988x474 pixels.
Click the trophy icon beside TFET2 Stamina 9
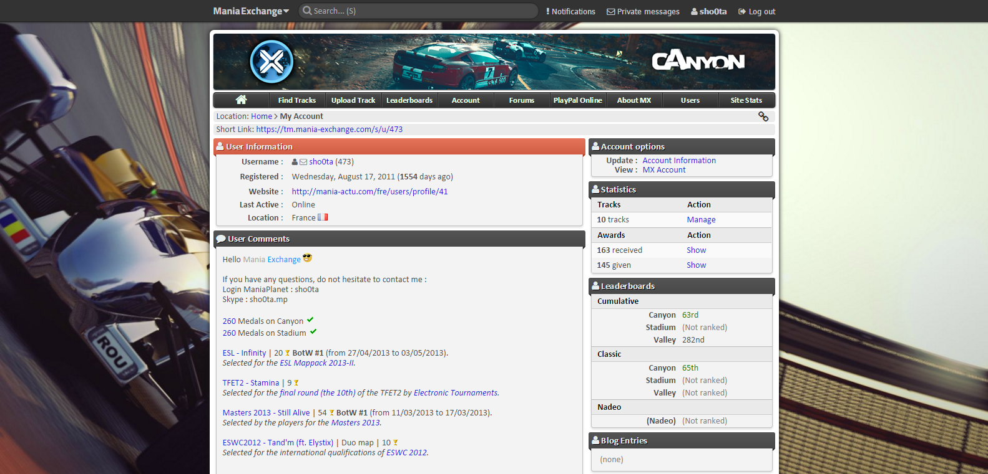(296, 383)
